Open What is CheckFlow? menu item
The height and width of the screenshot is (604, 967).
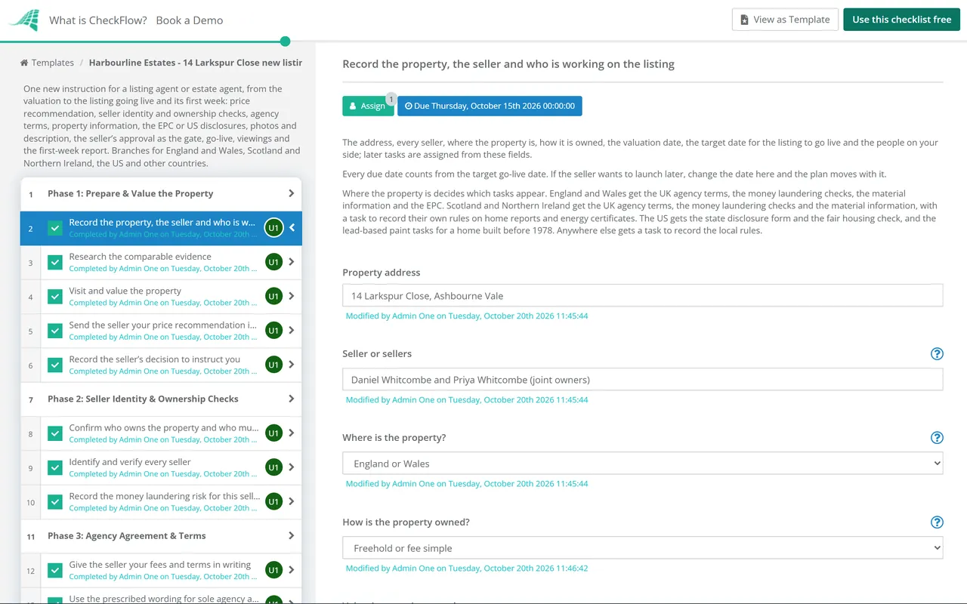tap(98, 20)
